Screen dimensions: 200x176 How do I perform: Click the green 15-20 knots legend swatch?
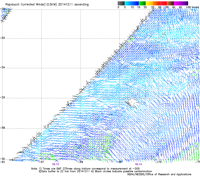(142, 3)
